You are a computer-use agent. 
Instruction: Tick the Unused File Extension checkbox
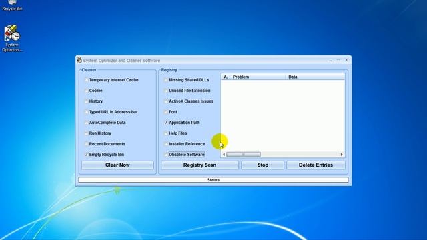[x=166, y=91]
